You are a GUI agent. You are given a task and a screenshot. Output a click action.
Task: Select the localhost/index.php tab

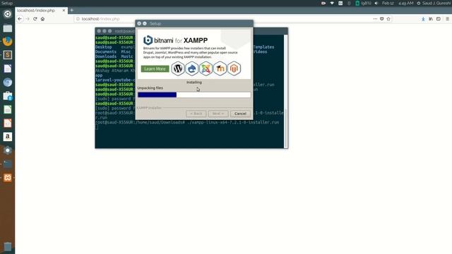[41, 11]
